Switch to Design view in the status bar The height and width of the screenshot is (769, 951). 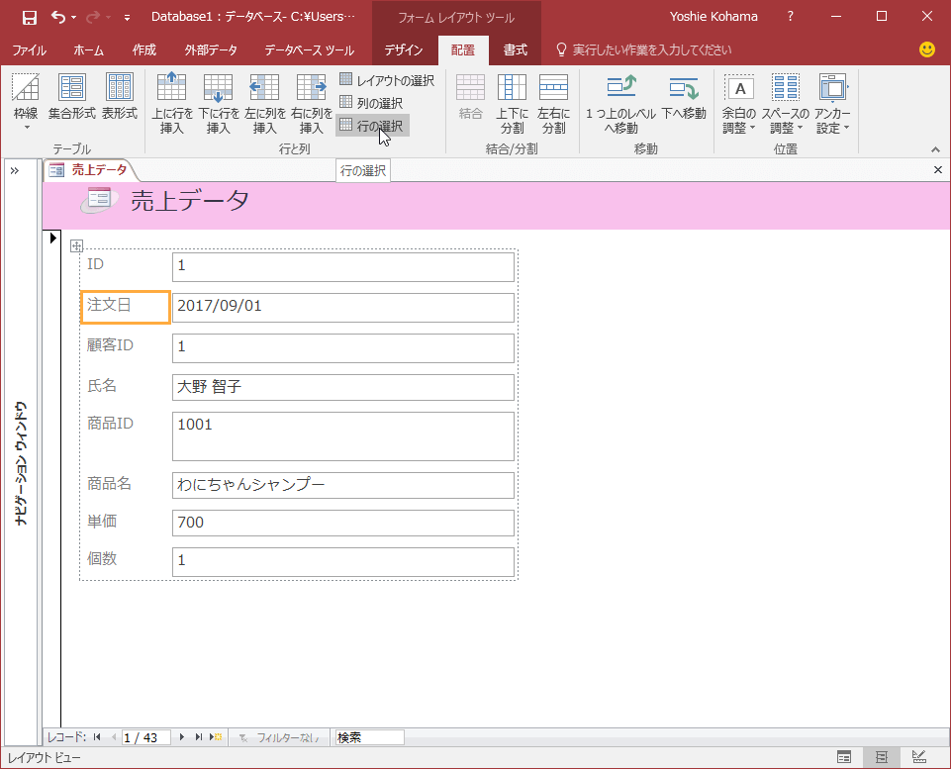coord(919,757)
